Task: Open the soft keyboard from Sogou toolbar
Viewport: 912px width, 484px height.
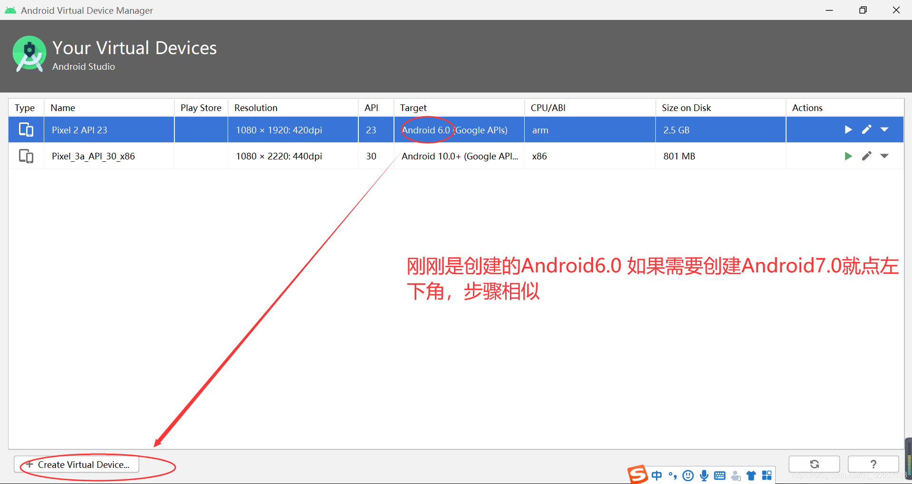Action: click(x=720, y=475)
